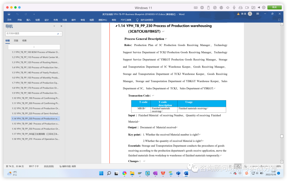
Task: Click the word count 9917 个字 in status bar
Action: (x=34, y=166)
